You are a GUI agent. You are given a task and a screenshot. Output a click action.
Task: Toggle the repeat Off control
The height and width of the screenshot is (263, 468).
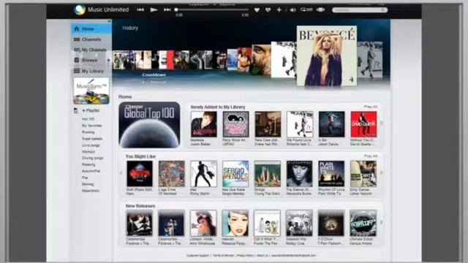tap(306, 9)
